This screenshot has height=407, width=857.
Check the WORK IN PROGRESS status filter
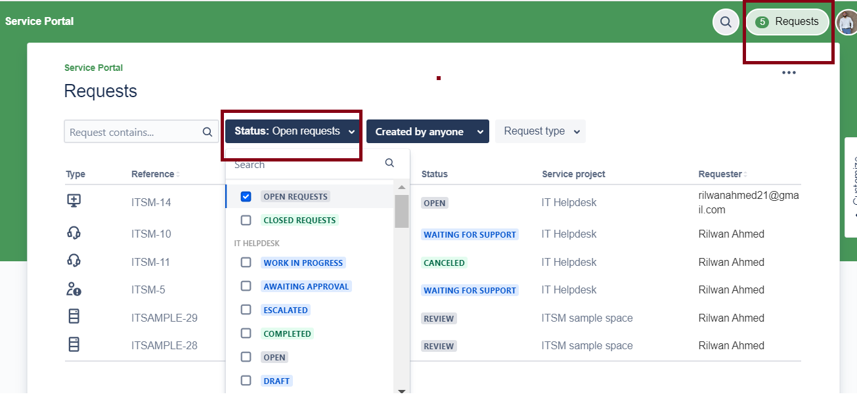click(246, 262)
